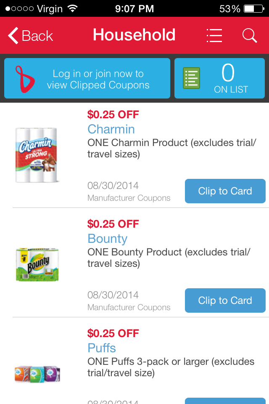Image resolution: width=269 pixels, height=404 pixels.
Task: Tap the red ribbon logo icon
Action: (22, 79)
